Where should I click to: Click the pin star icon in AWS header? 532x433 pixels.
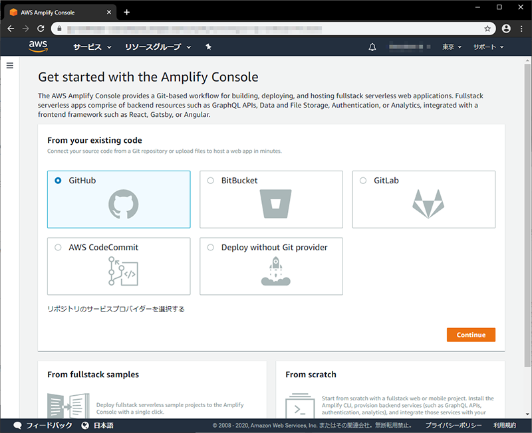[208, 46]
